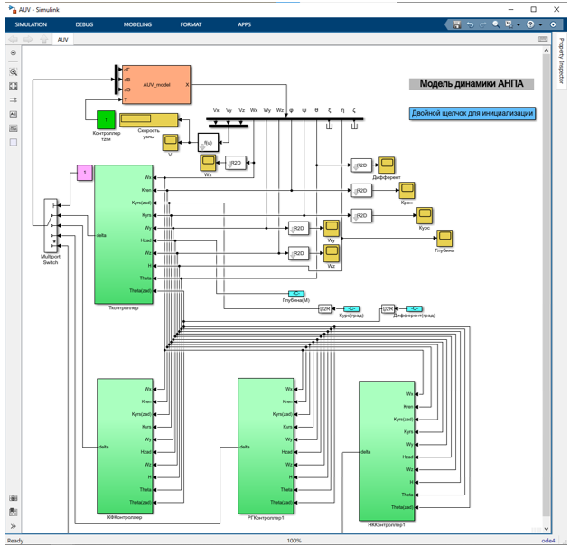Open the Глубина scope block
The height and width of the screenshot is (547, 570).
click(x=444, y=239)
